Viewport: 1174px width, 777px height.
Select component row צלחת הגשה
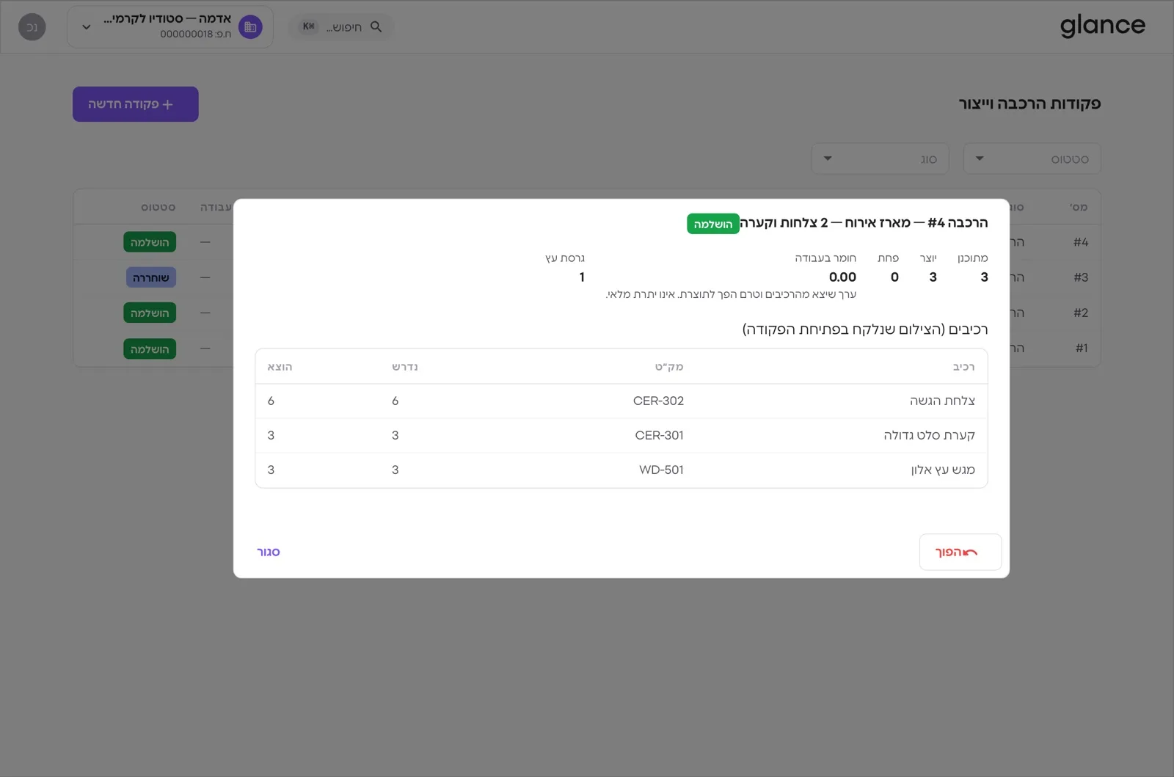(621, 401)
